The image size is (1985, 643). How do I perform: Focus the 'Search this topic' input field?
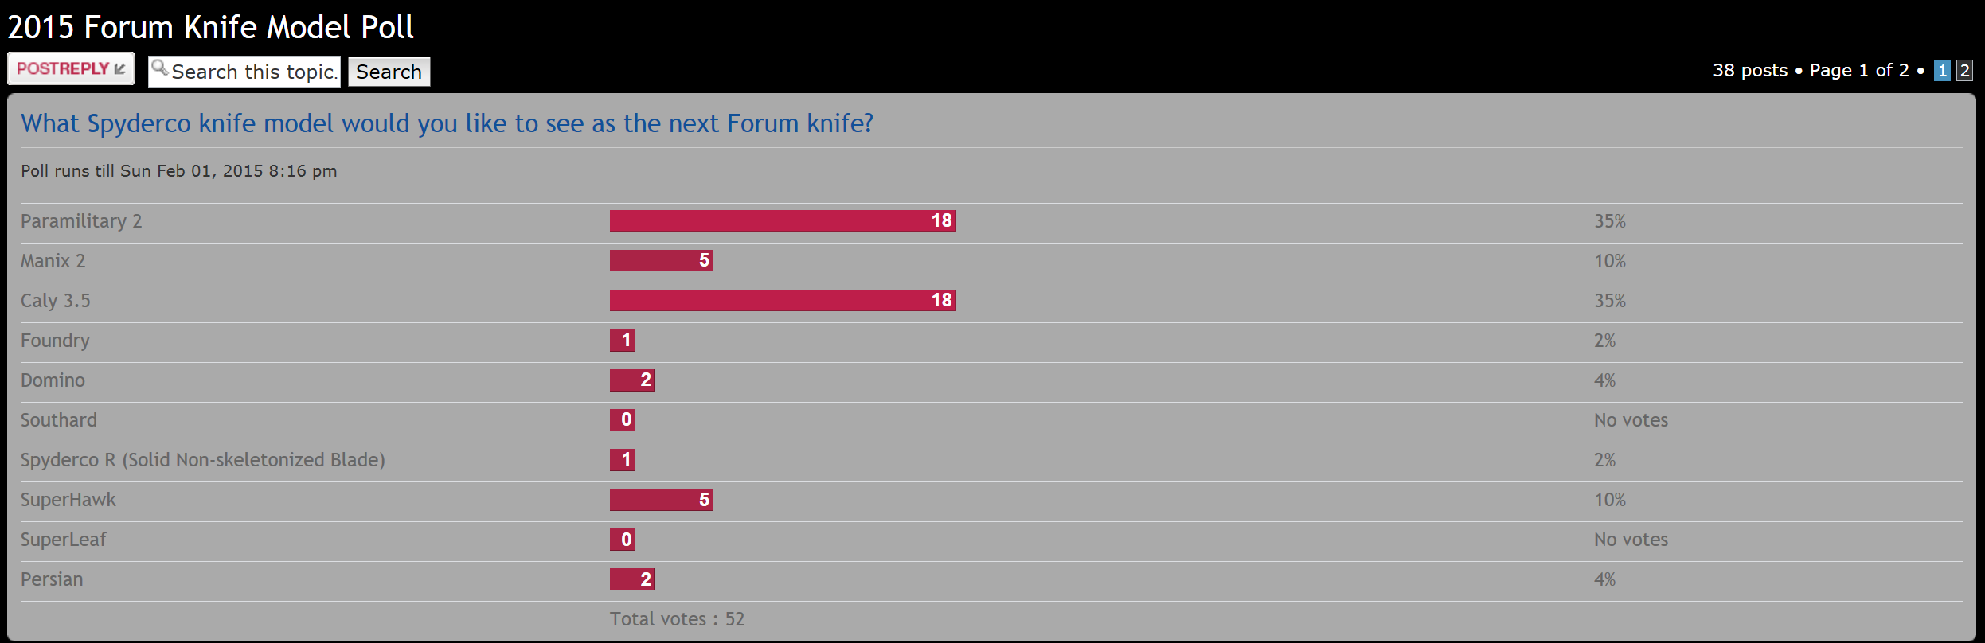tap(253, 72)
